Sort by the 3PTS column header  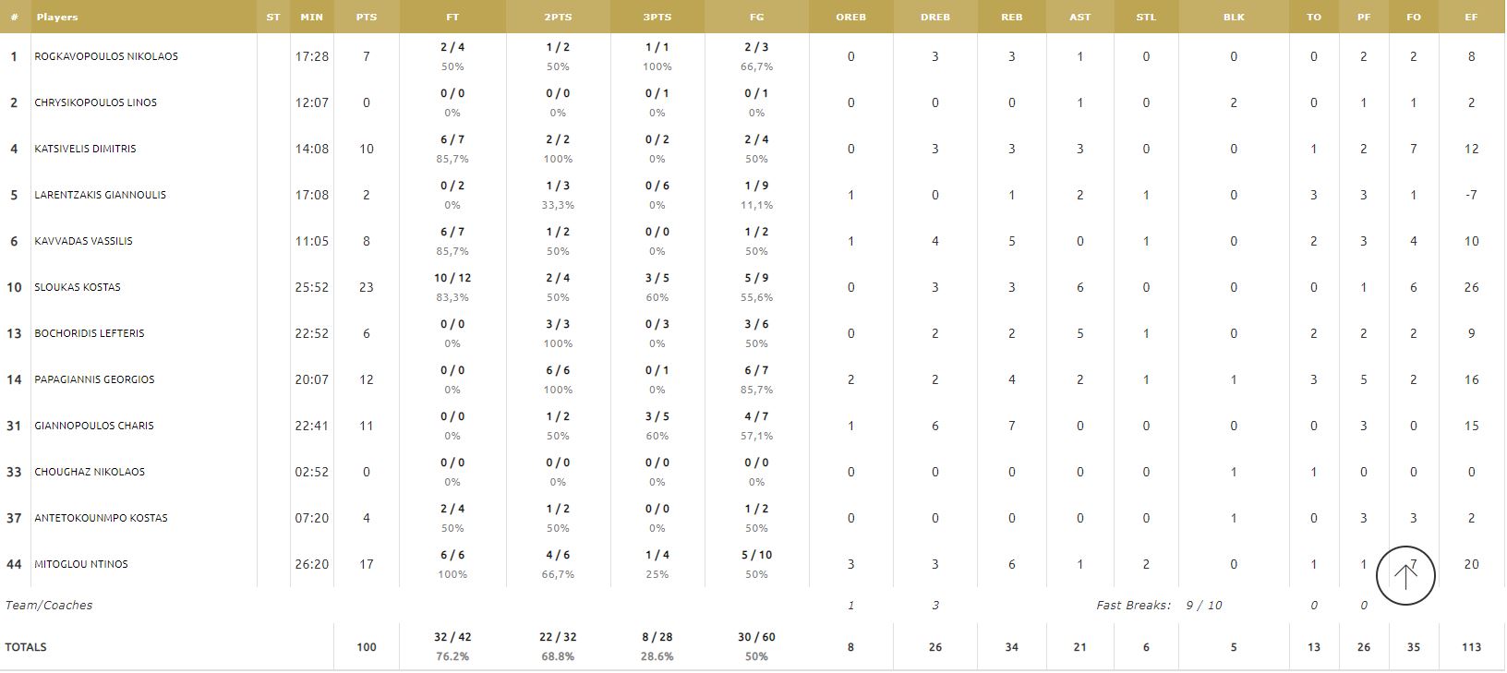pos(657,17)
